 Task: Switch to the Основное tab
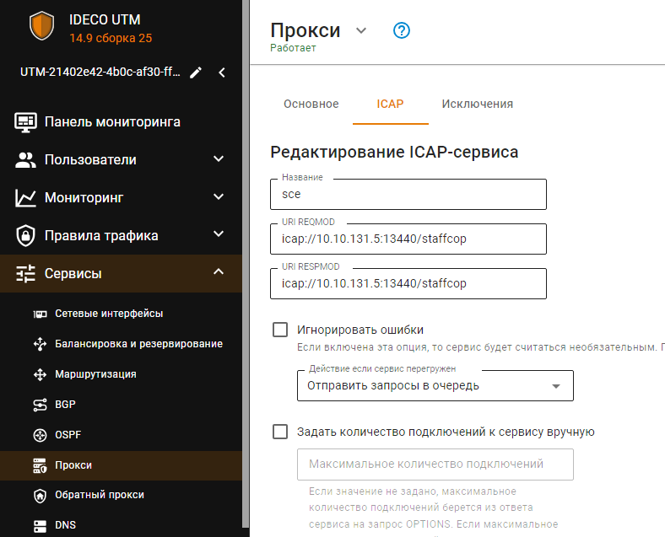pos(311,104)
